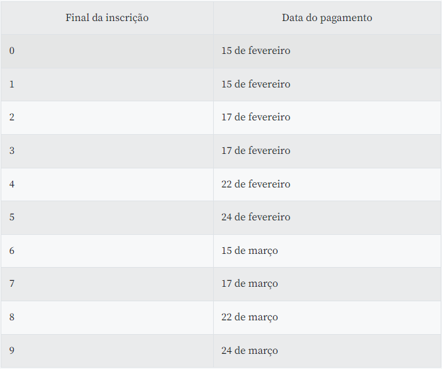The width and height of the screenshot is (442, 369).
Task: Click the '17 de março' date cell
Action: (328, 284)
